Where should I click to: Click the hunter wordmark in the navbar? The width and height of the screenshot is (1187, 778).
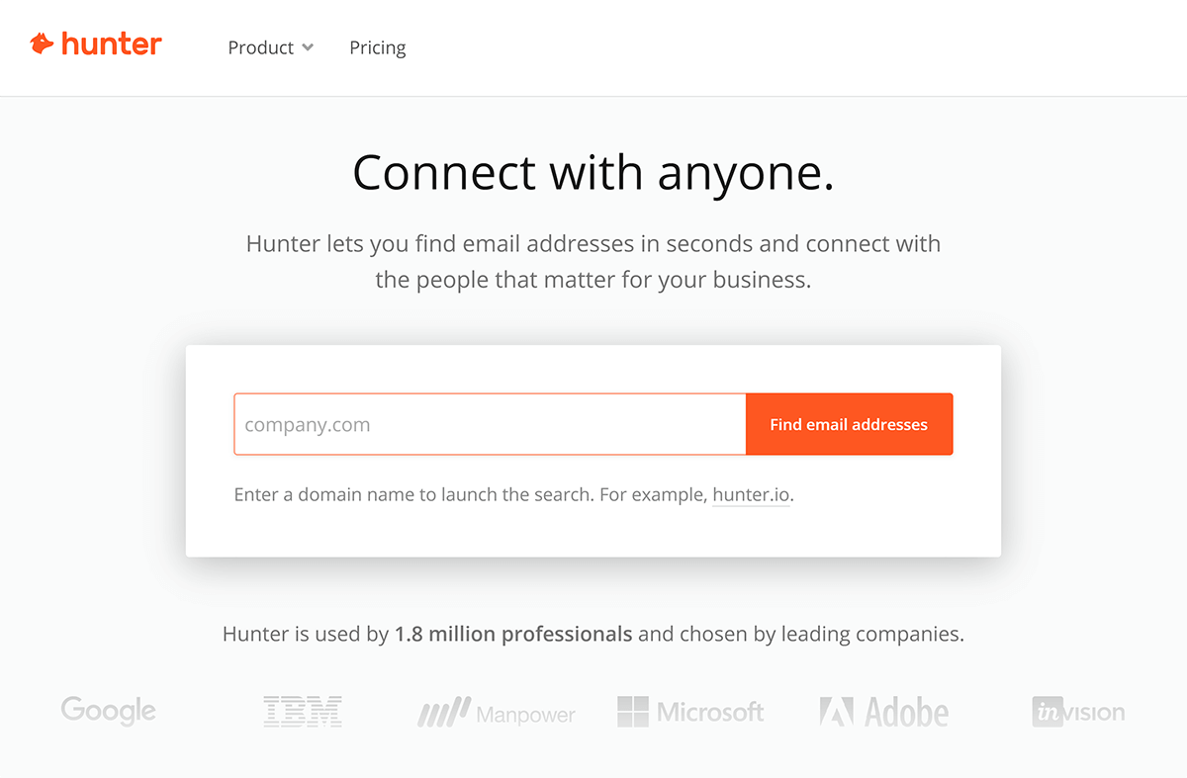(x=110, y=43)
